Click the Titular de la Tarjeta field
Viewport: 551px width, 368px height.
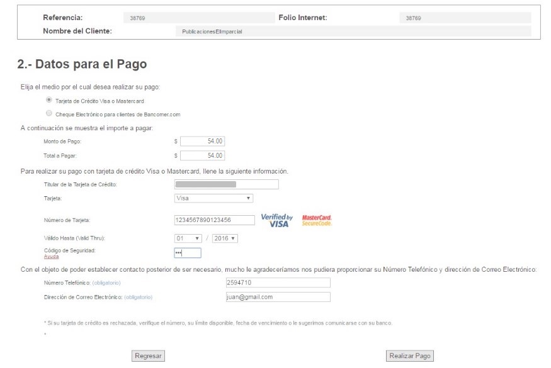pyautogui.click(x=226, y=184)
